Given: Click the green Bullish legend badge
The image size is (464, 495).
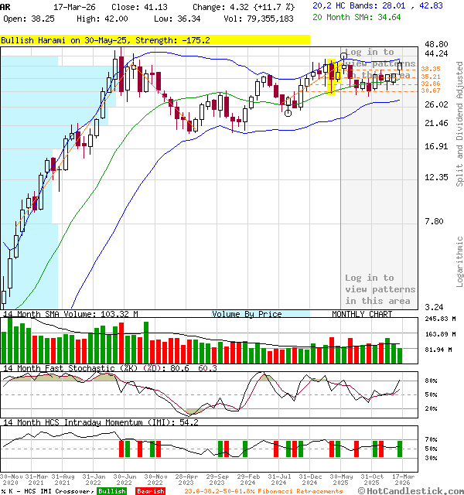Looking at the screenshot, I should coord(112,491).
